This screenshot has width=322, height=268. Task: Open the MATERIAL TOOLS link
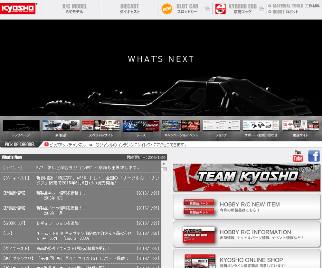(x=294, y=6)
